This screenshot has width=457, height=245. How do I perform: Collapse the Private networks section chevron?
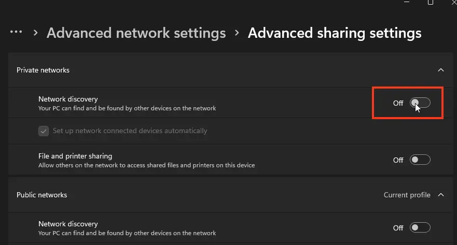coord(441,70)
